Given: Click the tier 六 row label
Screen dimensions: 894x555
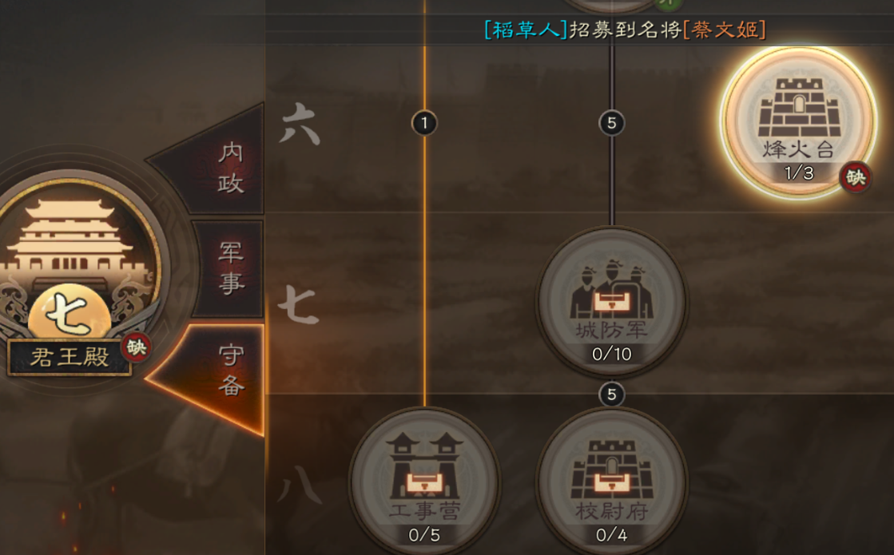Looking at the screenshot, I should 300,123.
